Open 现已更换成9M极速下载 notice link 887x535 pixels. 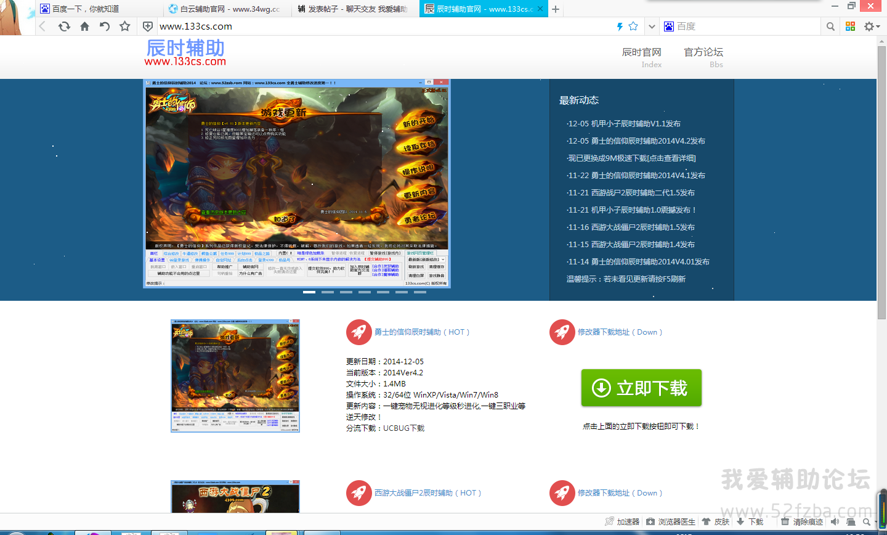pyautogui.click(x=631, y=158)
